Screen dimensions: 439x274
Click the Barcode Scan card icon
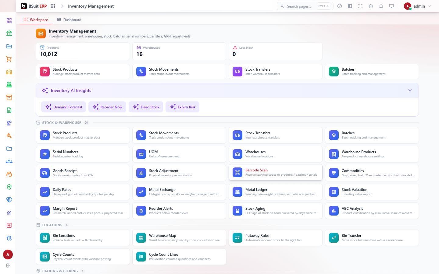click(237, 172)
